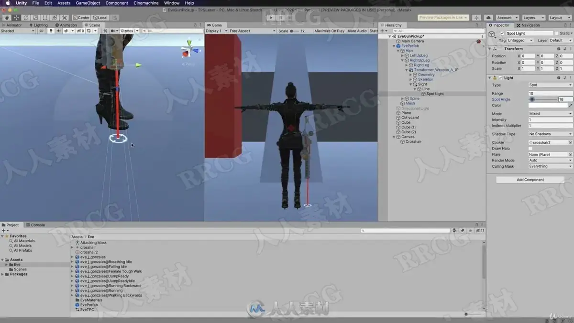Select the Hand tool
Viewport: 574px width, 323px height.
click(x=7, y=18)
